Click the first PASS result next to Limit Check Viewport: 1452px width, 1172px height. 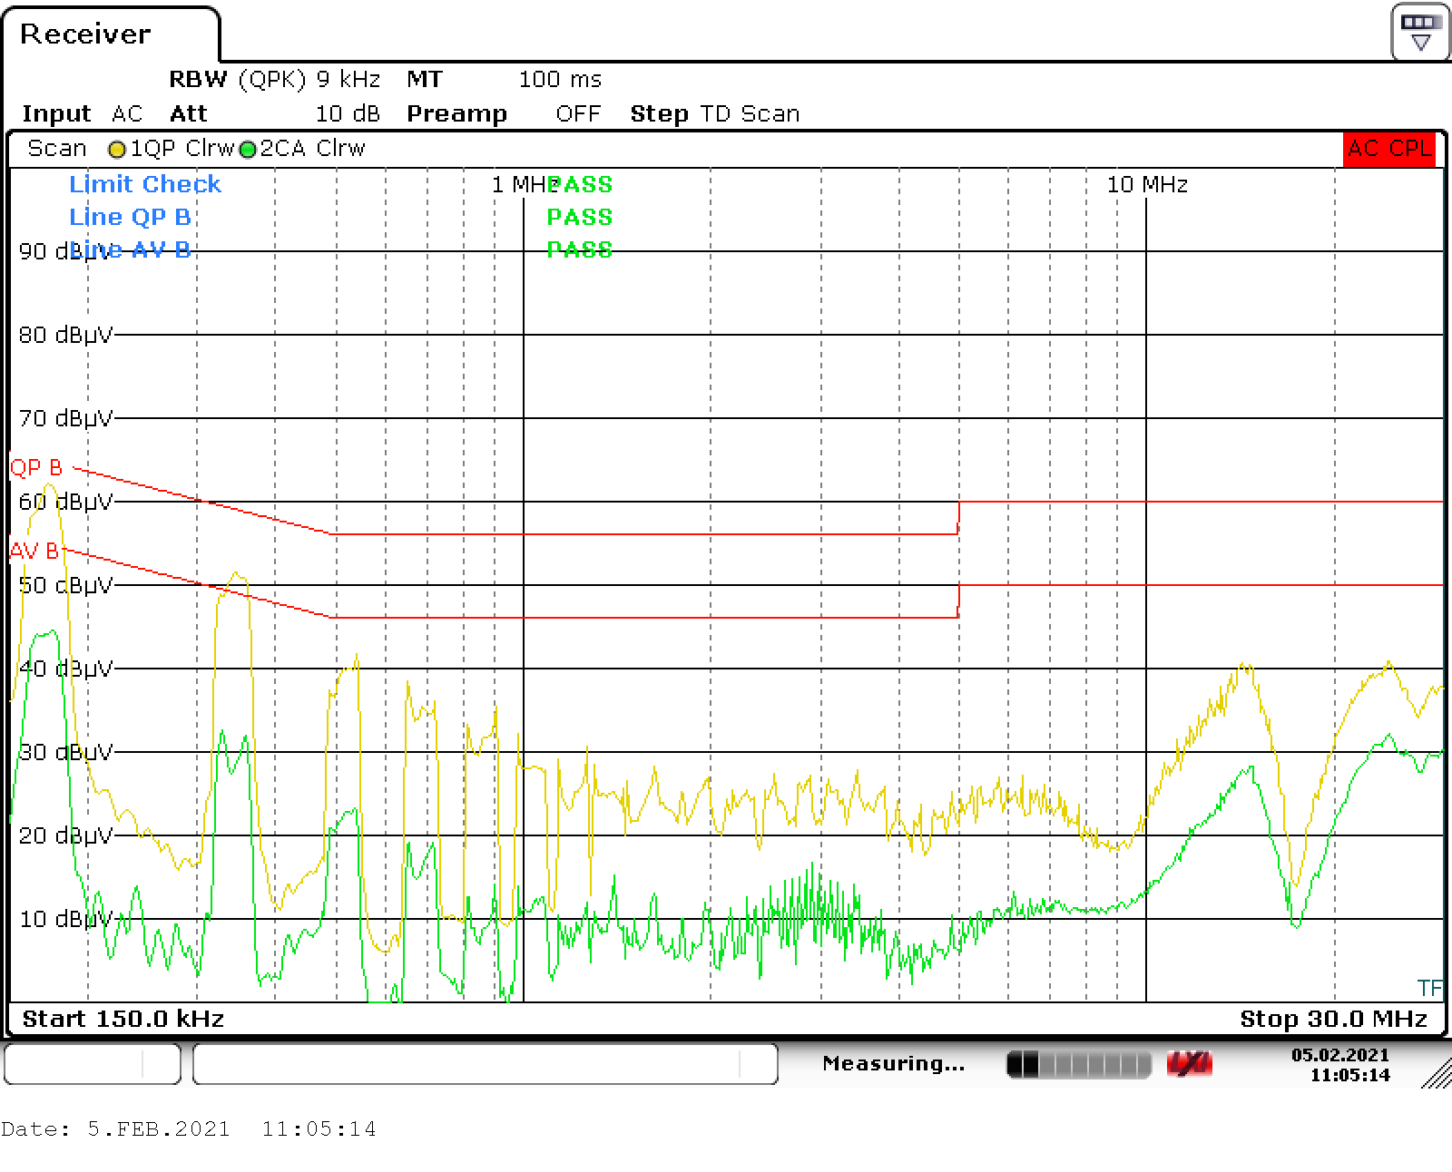coord(580,184)
